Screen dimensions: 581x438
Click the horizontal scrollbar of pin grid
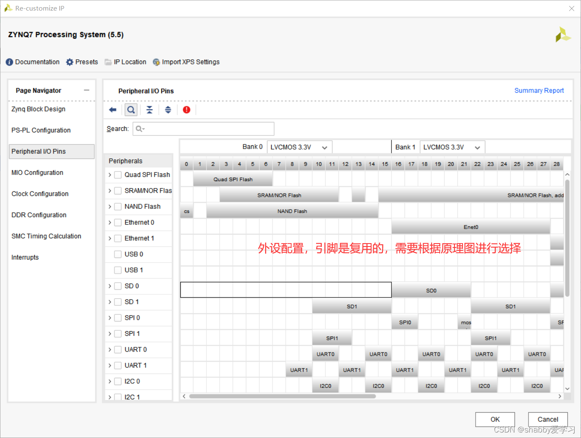[282, 396]
